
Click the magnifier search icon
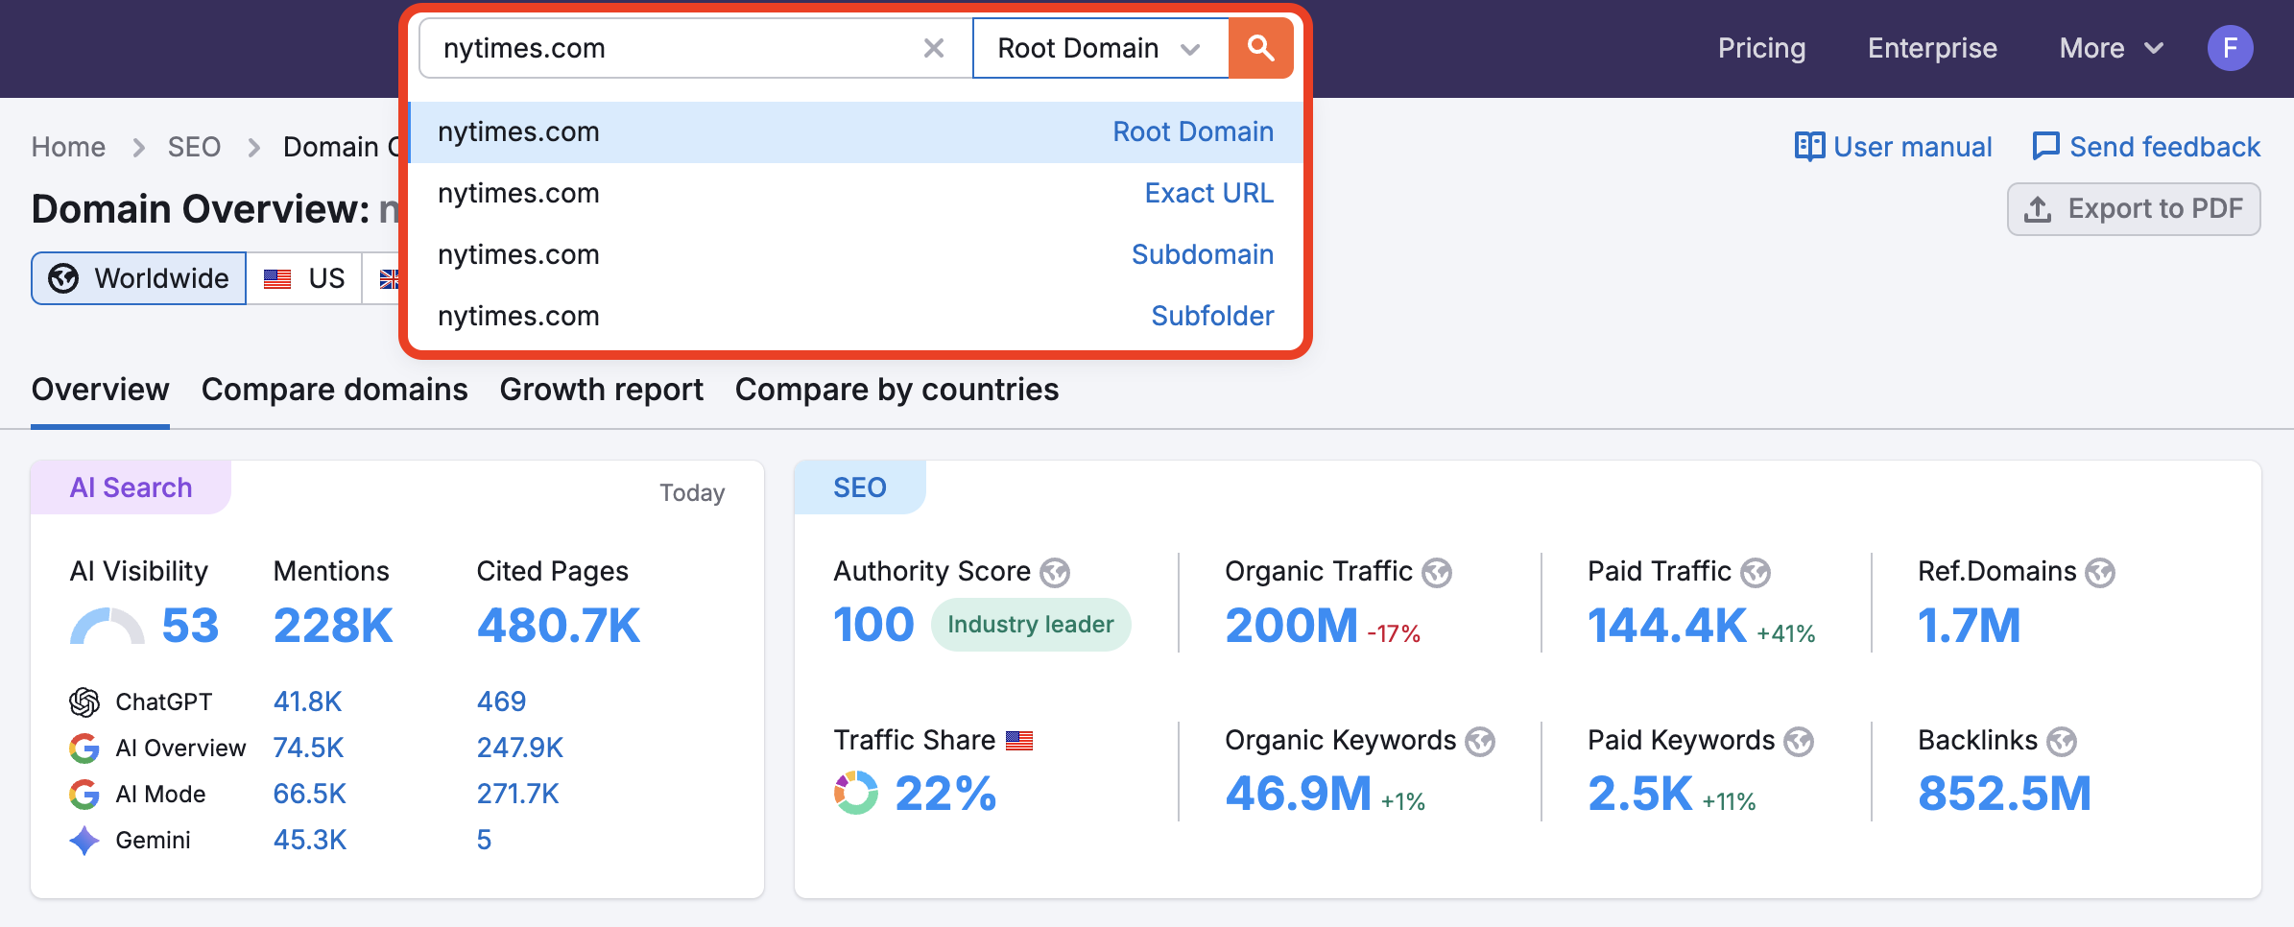[x=1261, y=47]
